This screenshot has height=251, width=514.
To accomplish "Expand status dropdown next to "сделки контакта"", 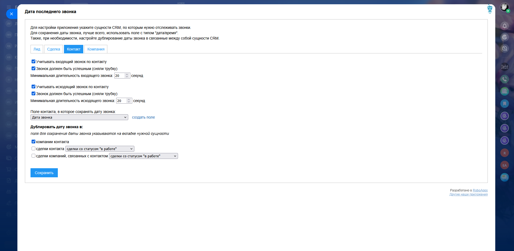I will point(100,149).
